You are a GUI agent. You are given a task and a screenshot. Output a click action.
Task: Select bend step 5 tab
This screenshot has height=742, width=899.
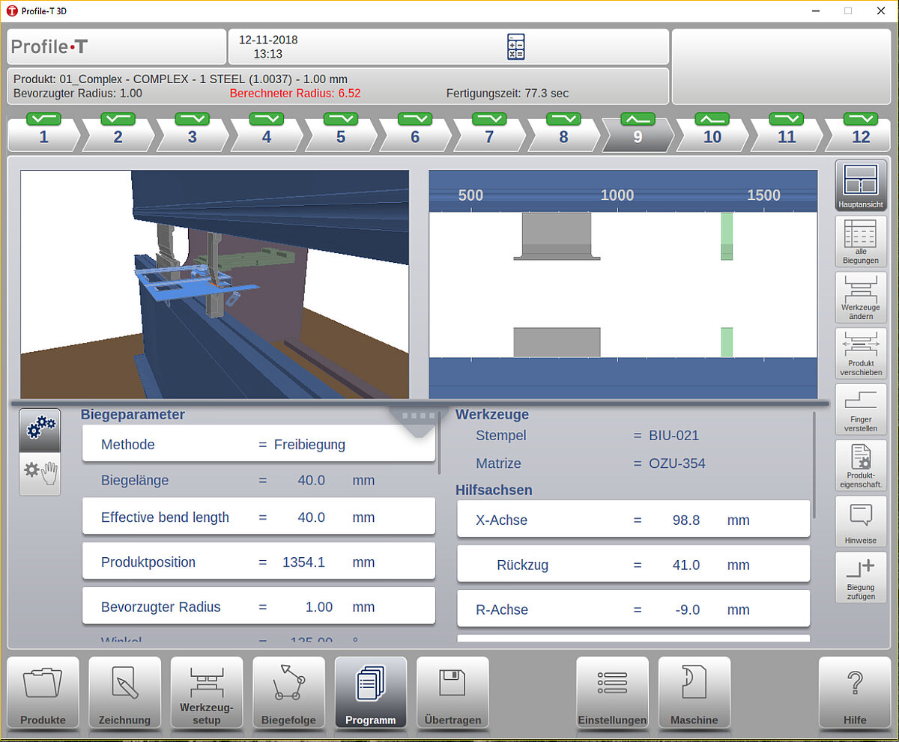click(x=341, y=137)
